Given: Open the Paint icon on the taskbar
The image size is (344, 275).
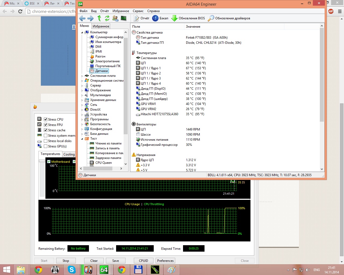Looking at the screenshot, I should pyautogui.click(x=171, y=269).
